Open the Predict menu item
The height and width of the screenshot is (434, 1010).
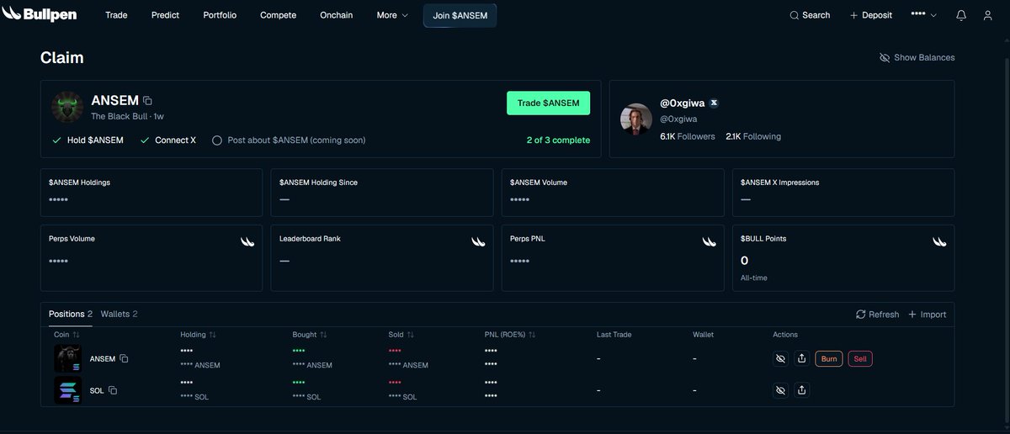165,15
